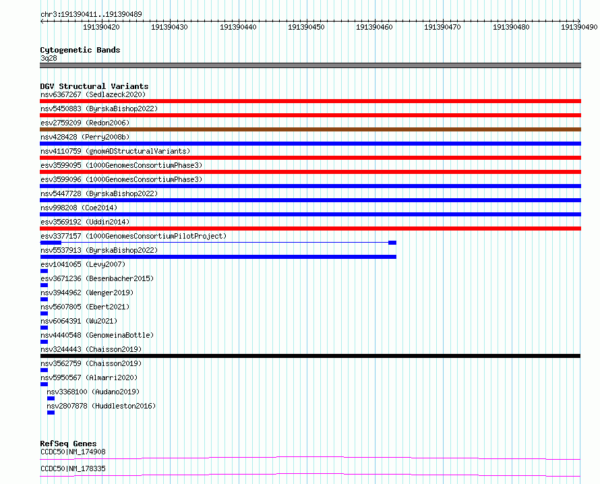Select the nsv3562759 (Chaisson2019) label
This screenshot has width=600, height=484.
coord(91,363)
